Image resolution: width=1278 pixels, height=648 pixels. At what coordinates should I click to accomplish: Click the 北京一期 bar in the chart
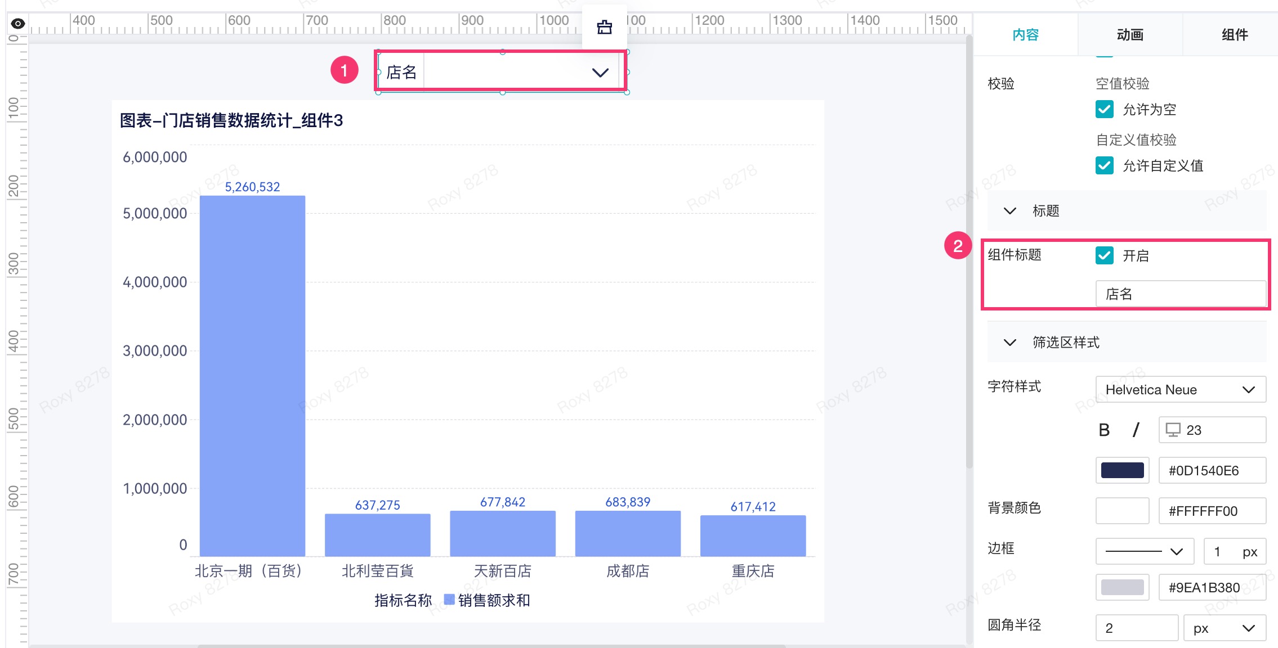pos(252,376)
